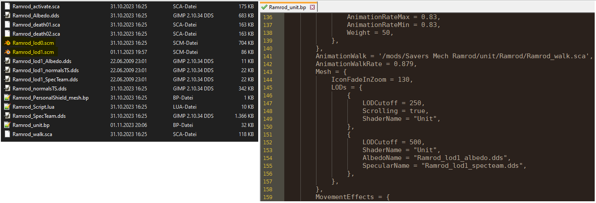The height and width of the screenshot is (203, 596).
Task: Click the LUA-Datei type cell
Action: pyautogui.click(x=185, y=106)
